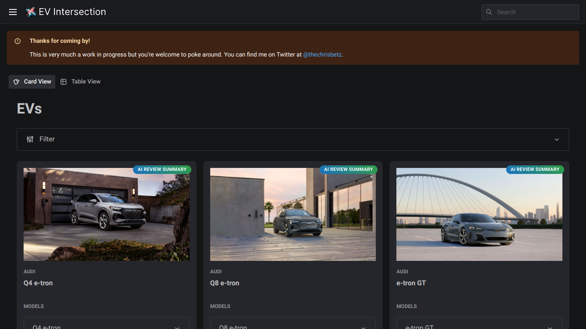Viewport: 586px width, 329px height.
Task: Open the Audi e-tron GT car photo
Action: click(x=479, y=214)
